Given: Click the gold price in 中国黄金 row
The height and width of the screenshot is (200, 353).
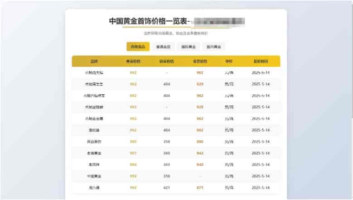Looking at the screenshot, I should (133, 176).
